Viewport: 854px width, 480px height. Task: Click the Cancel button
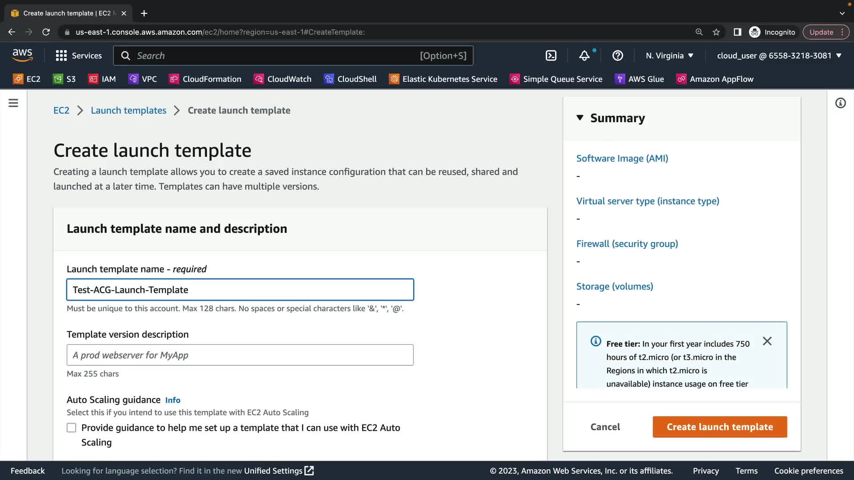coord(605,427)
